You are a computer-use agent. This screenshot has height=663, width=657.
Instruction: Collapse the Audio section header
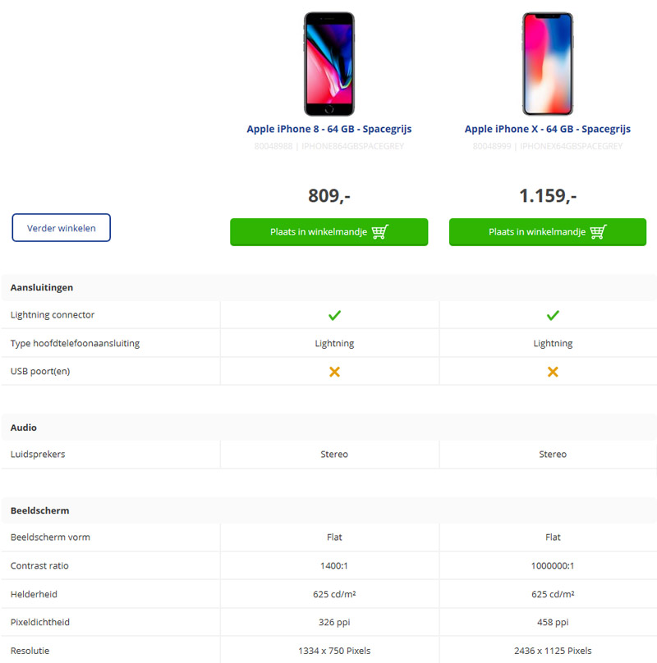(24, 428)
